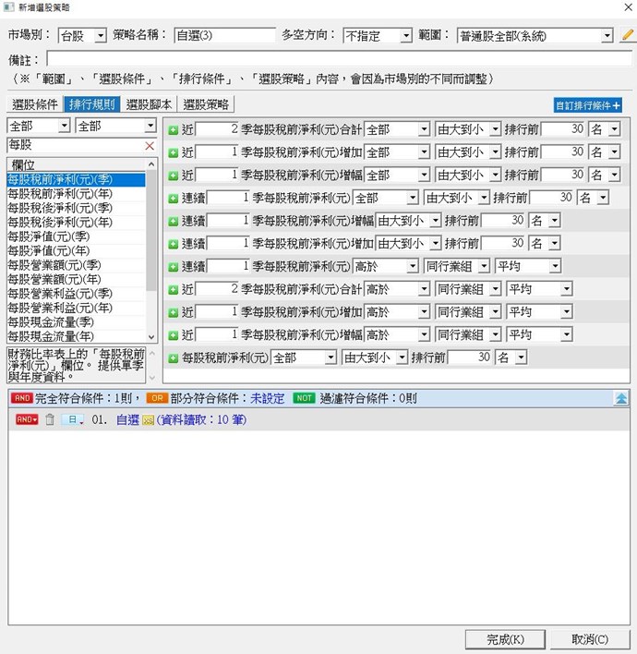637x654 pixels.
Task: Click the yellow note icon after 自選
Action: 147,419
